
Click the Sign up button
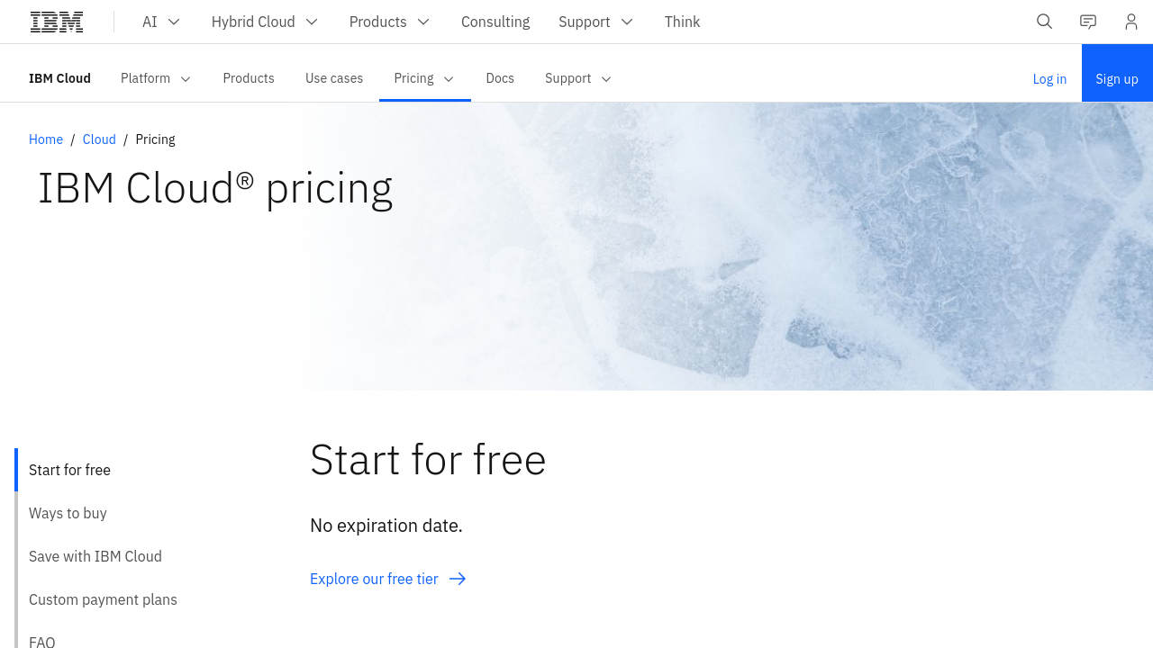tap(1117, 79)
